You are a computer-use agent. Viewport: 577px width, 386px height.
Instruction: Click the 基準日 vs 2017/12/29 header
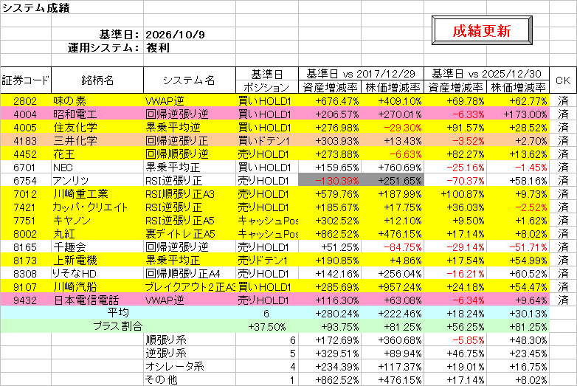(361, 74)
